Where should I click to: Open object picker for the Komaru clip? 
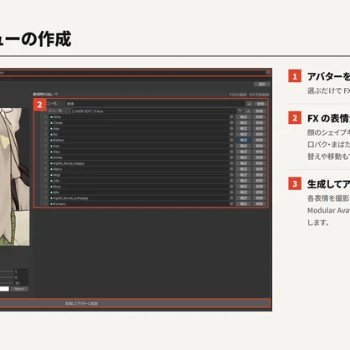pos(231,203)
